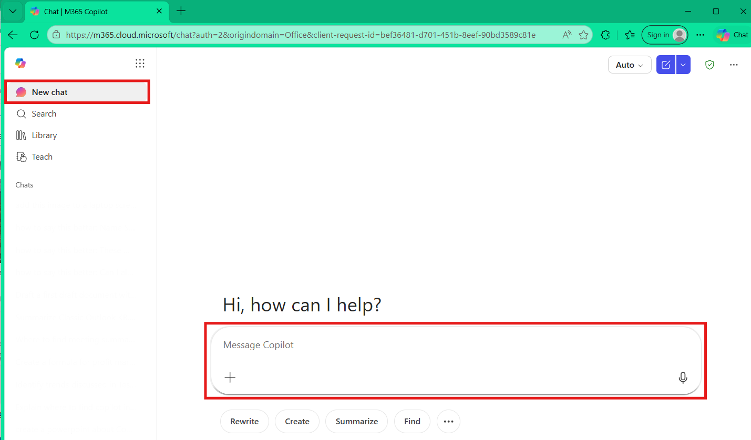This screenshot has height=440, width=751.
Task: Click the address bar URL
Action: coord(301,35)
